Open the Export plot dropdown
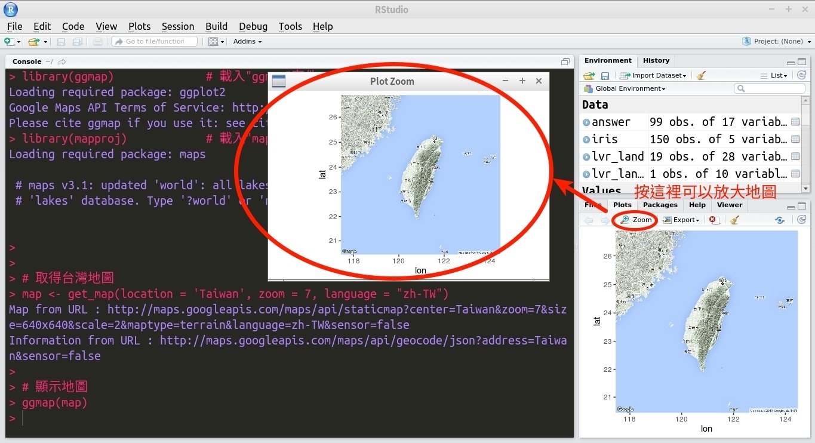Image resolution: width=815 pixels, height=443 pixels. [681, 220]
